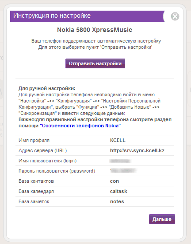Screen dimensions: 191x244
Task: Click the Nokia 5800 XpressMusic heading
Action: point(95,30)
